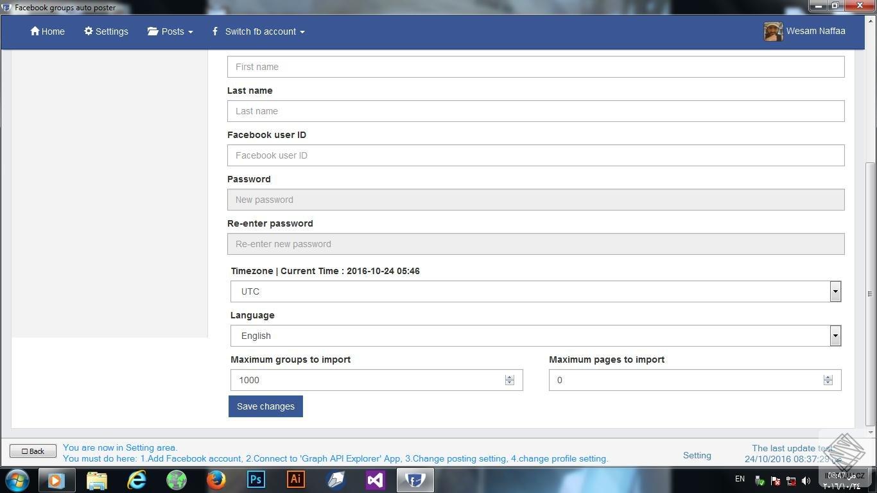This screenshot has height=493, width=877.
Task: Click the green shield tray icon
Action: pyautogui.click(x=760, y=481)
